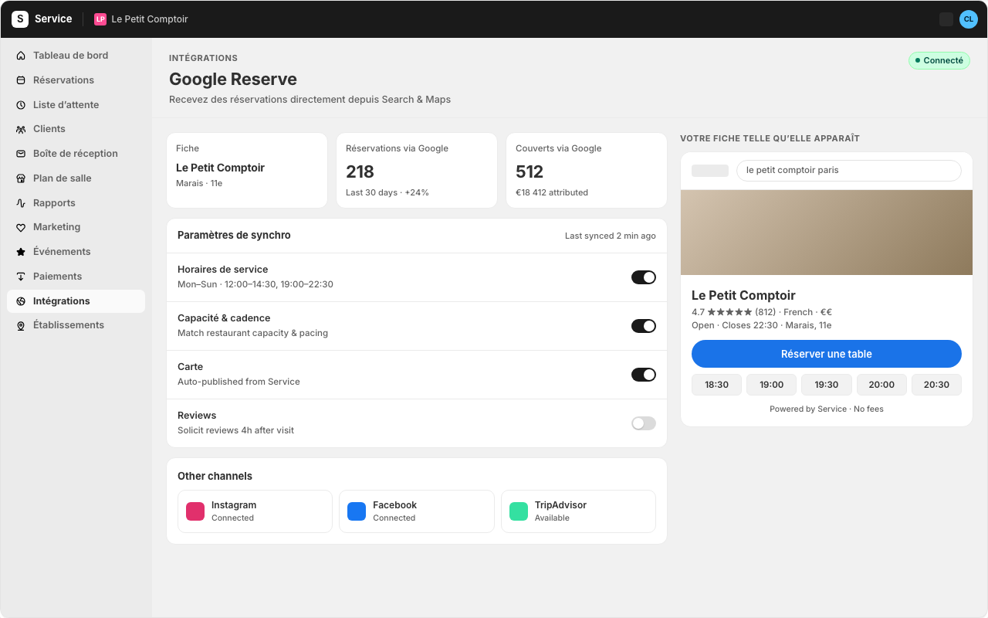Click the Clients people icon
The height and width of the screenshot is (618, 988).
(21, 129)
